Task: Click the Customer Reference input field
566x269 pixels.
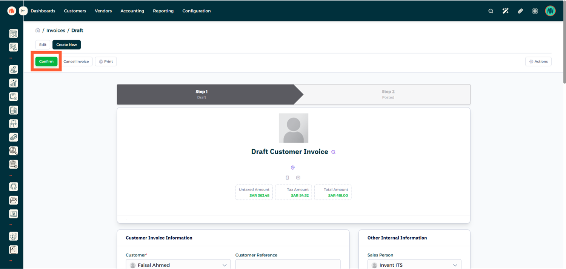Action: click(288, 264)
